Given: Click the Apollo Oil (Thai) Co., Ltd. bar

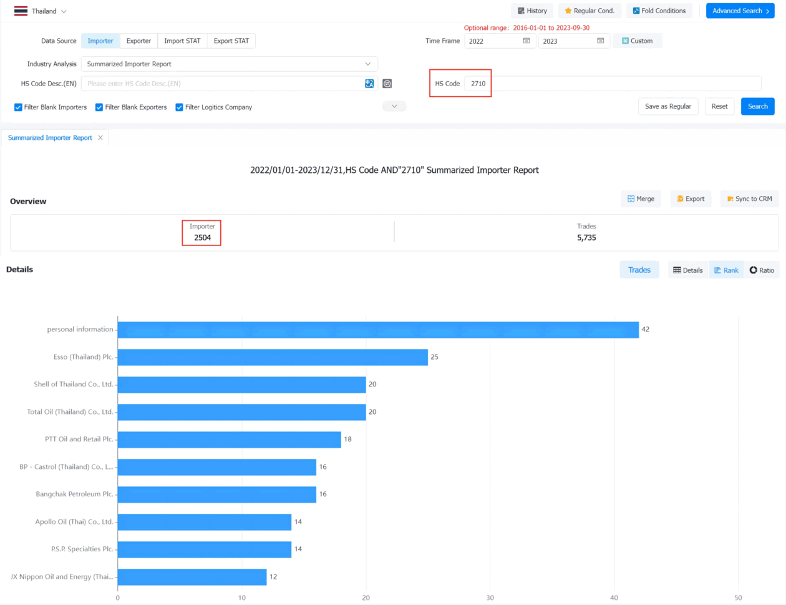Looking at the screenshot, I should (204, 522).
